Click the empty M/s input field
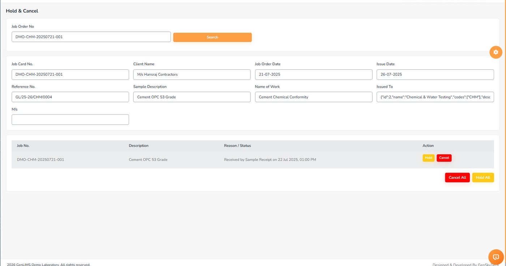Viewport: 506px width, 266px height. [x=70, y=120]
